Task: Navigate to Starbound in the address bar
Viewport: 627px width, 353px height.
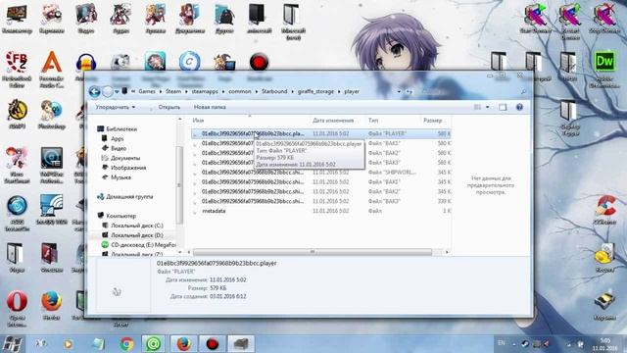Action: 274,91
